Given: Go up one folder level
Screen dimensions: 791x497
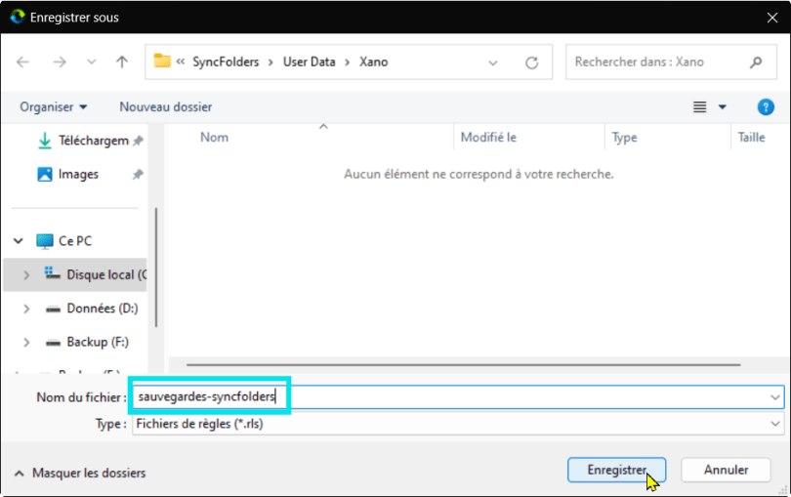Looking at the screenshot, I should tap(121, 62).
